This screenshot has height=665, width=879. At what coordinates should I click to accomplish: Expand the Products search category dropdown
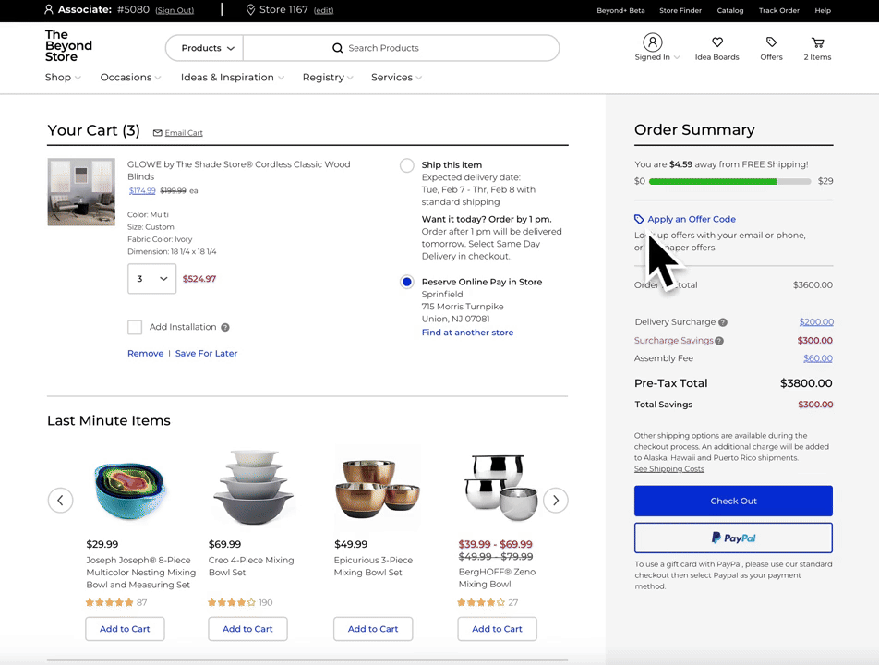[x=203, y=47]
